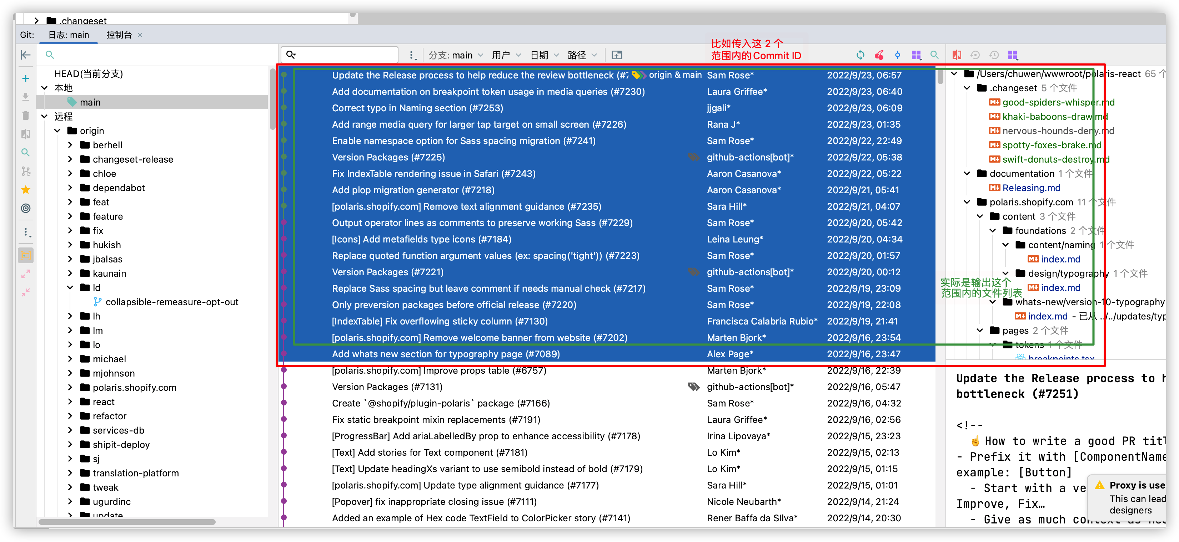The height and width of the screenshot is (542, 1179).
Task: Star a favorite branch with the star icon
Action: (x=25, y=190)
